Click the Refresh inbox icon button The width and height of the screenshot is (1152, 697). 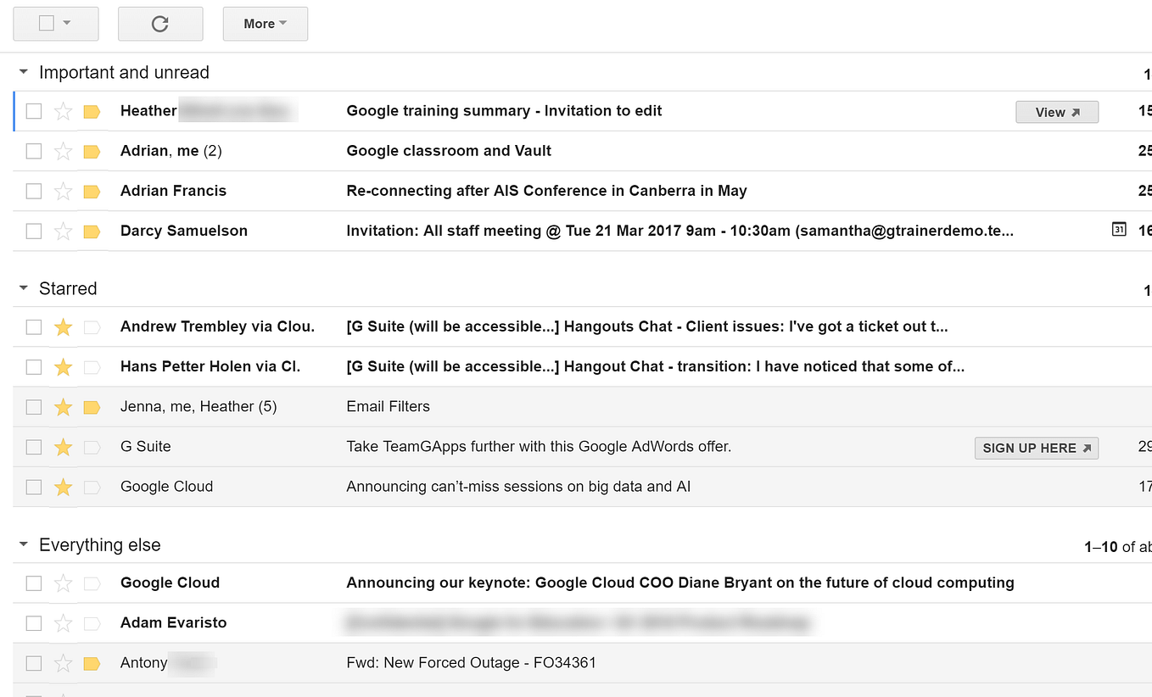[x=159, y=24]
